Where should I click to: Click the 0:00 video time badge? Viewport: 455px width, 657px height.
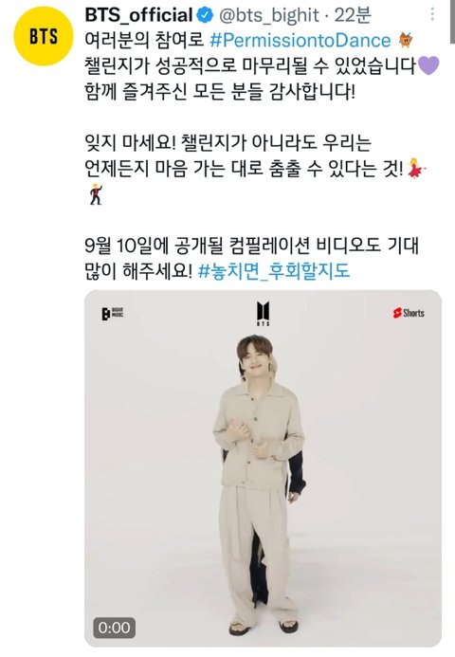115,628
